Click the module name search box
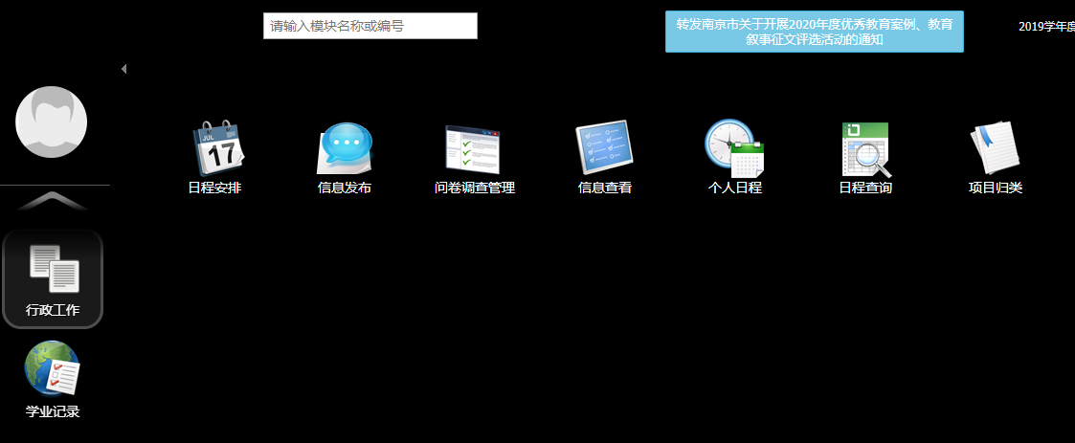Viewport: 1075px width, 443px height. pyautogui.click(x=370, y=26)
